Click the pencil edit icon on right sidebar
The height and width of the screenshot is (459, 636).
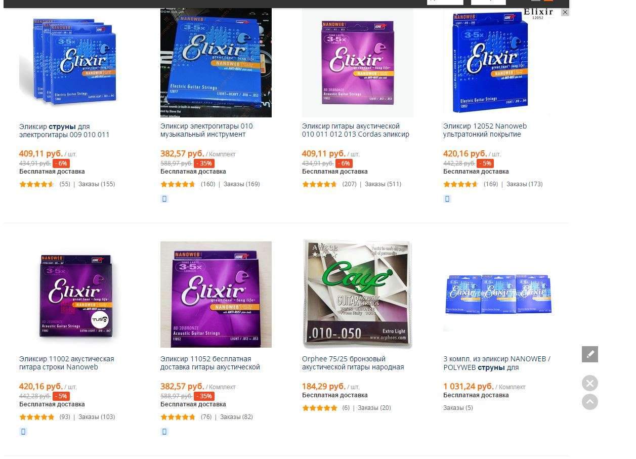(x=589, y=354)
